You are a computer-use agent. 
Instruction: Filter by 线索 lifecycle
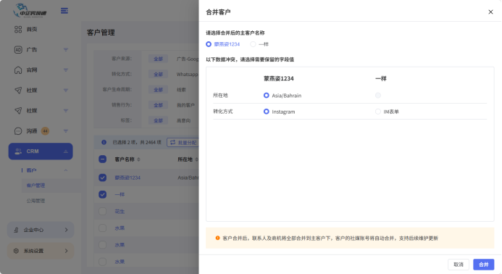(x=181, y=90)
